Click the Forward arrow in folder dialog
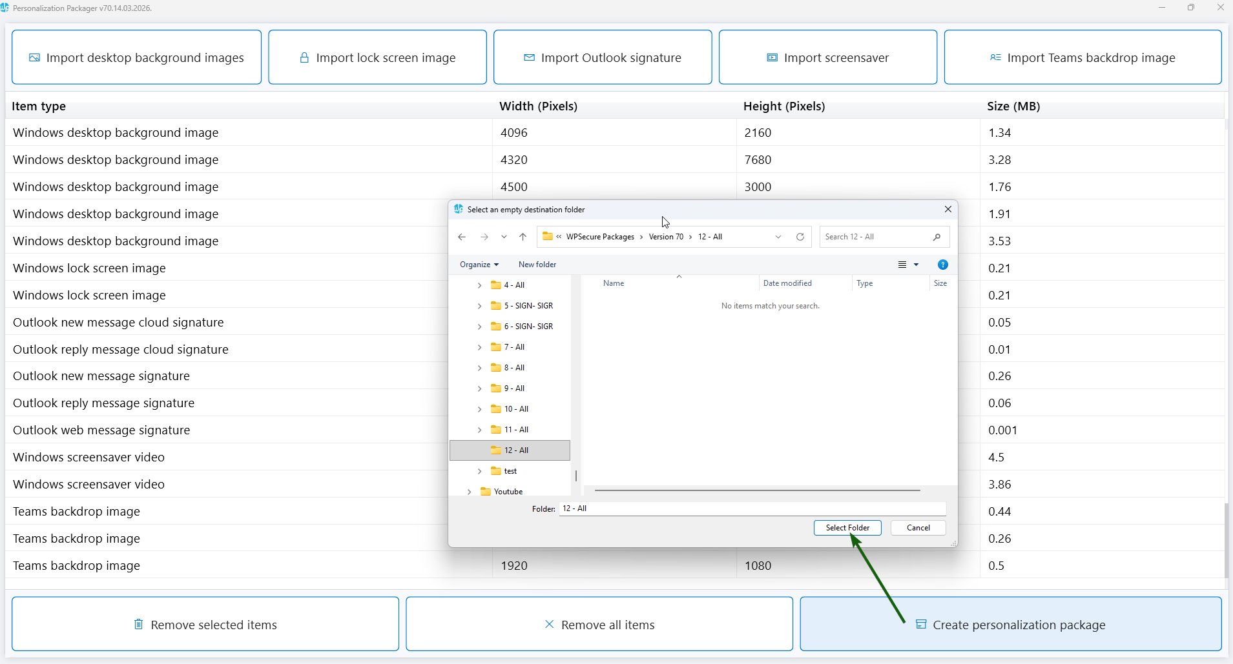Screen dimensions: 1233x664 (484, 237)
